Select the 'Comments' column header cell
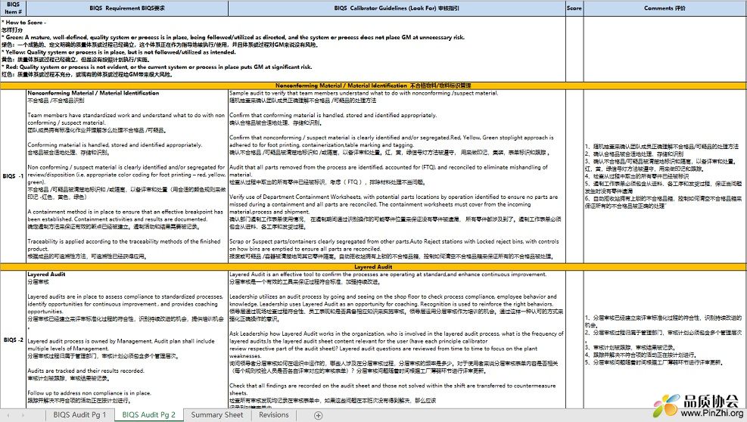The image size is (747, 422). click(x=665, y=8)
